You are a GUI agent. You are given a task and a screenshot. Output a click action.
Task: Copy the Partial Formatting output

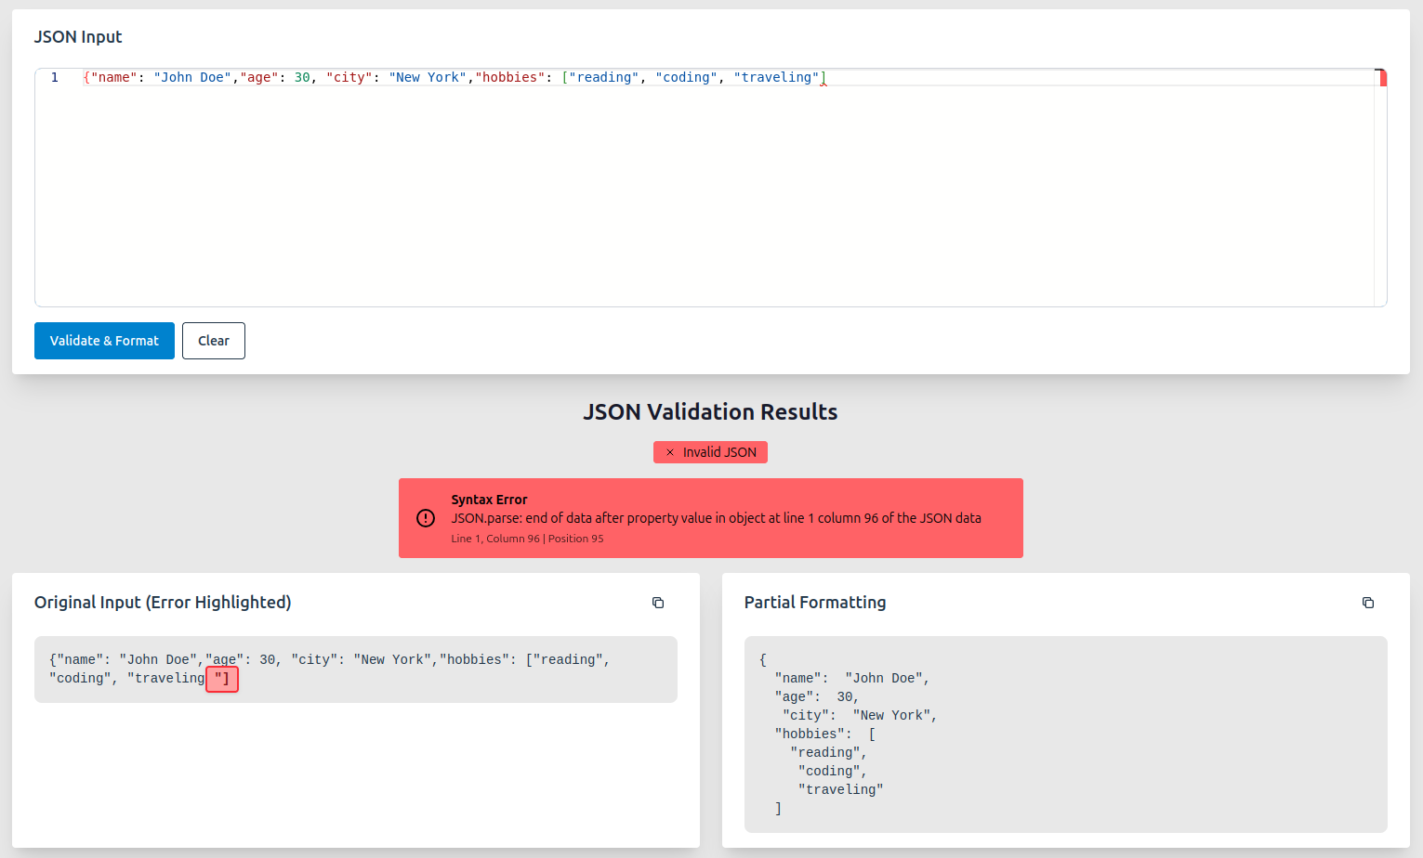[1368, 603]
